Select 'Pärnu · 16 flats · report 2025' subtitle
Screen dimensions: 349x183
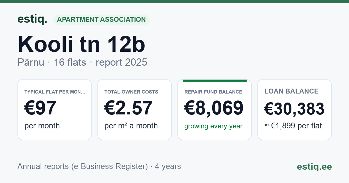tap(82, 62)
